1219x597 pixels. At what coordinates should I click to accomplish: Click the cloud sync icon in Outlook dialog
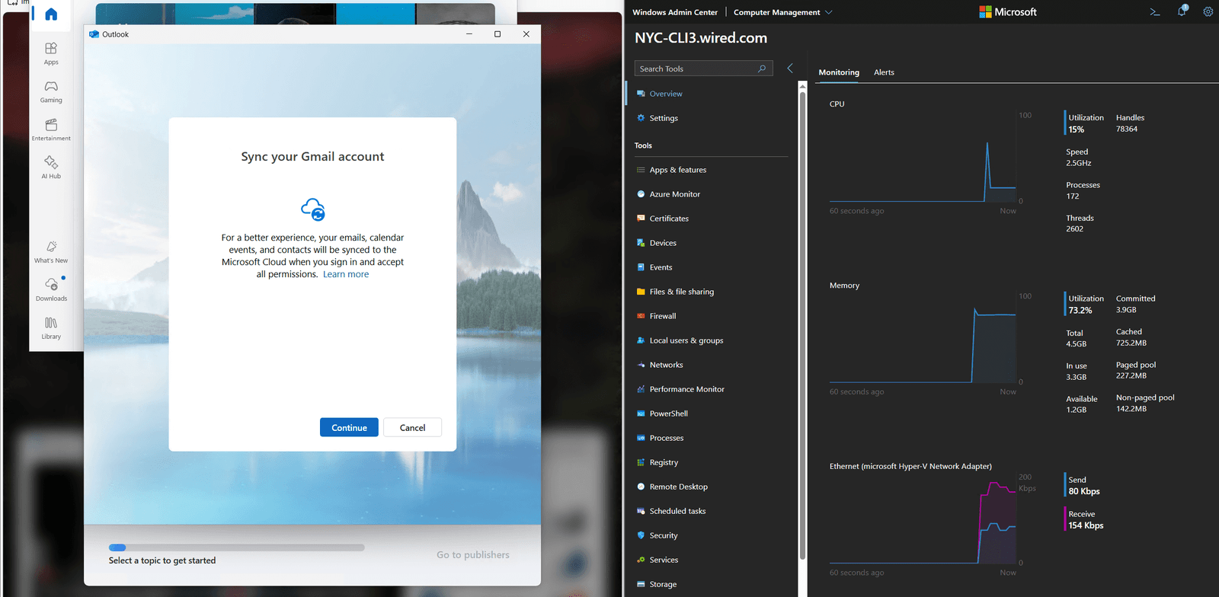click(x=313, y=209)
